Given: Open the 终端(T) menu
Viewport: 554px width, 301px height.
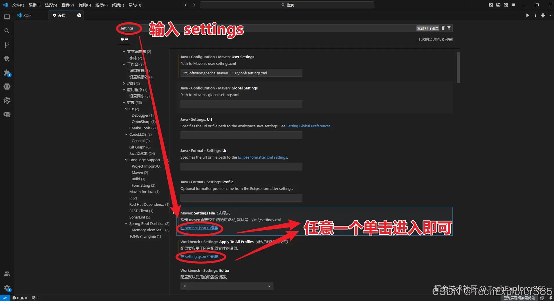Looking at the screenshot, I should point(118,5).
